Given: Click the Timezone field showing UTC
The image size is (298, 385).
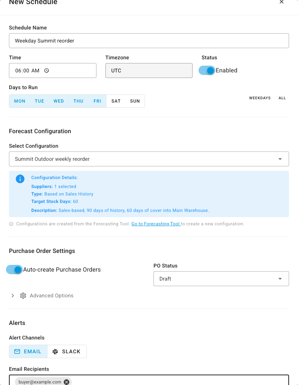Looking at the screenshot, I should [x=149, y=71].
